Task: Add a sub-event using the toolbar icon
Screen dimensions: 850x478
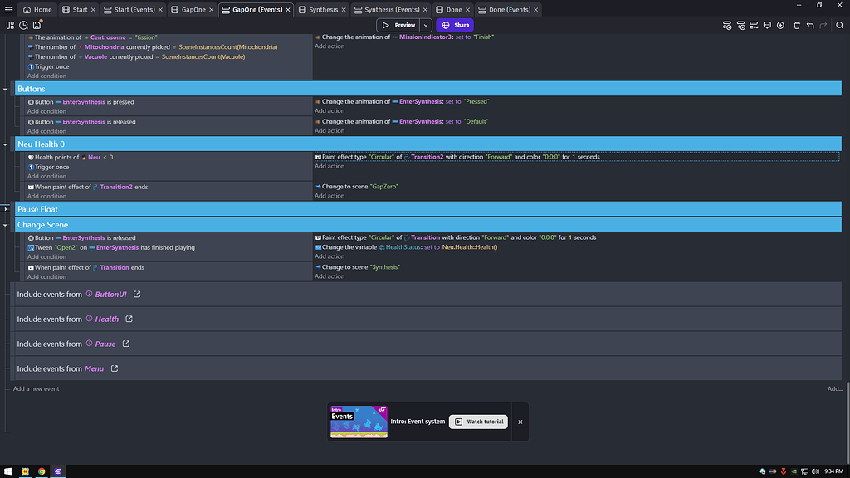Action: (x=740, y=25)
